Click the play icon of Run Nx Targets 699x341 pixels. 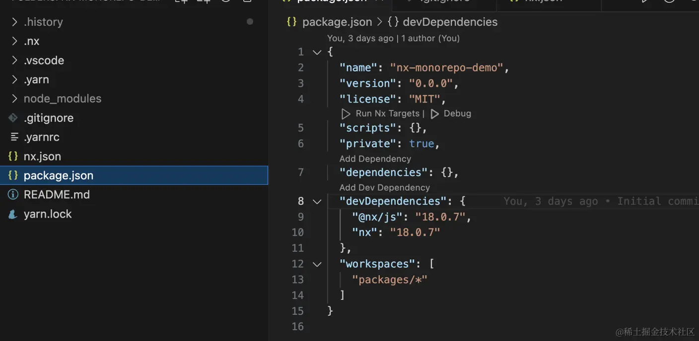(346, 114)
